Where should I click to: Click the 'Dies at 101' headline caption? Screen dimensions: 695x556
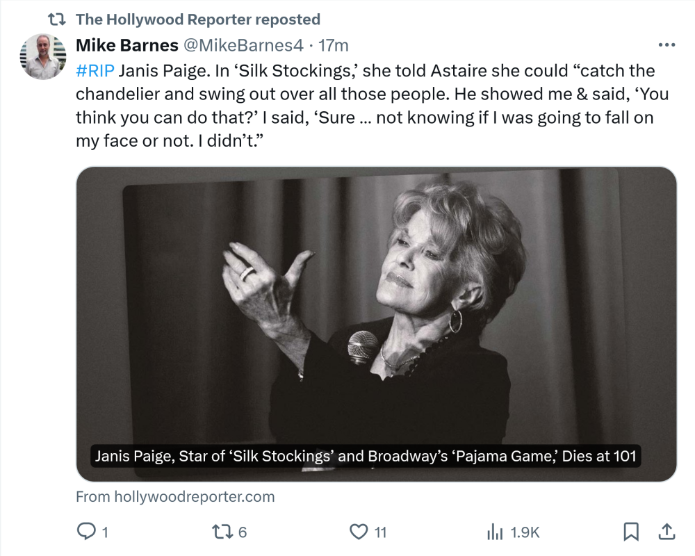[x=366, y=457]
